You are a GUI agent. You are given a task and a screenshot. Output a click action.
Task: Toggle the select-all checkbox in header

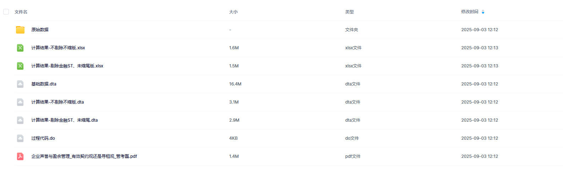[x=6, y=12]
